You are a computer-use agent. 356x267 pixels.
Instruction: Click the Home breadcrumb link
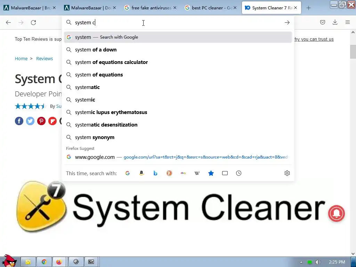(21, 58)
